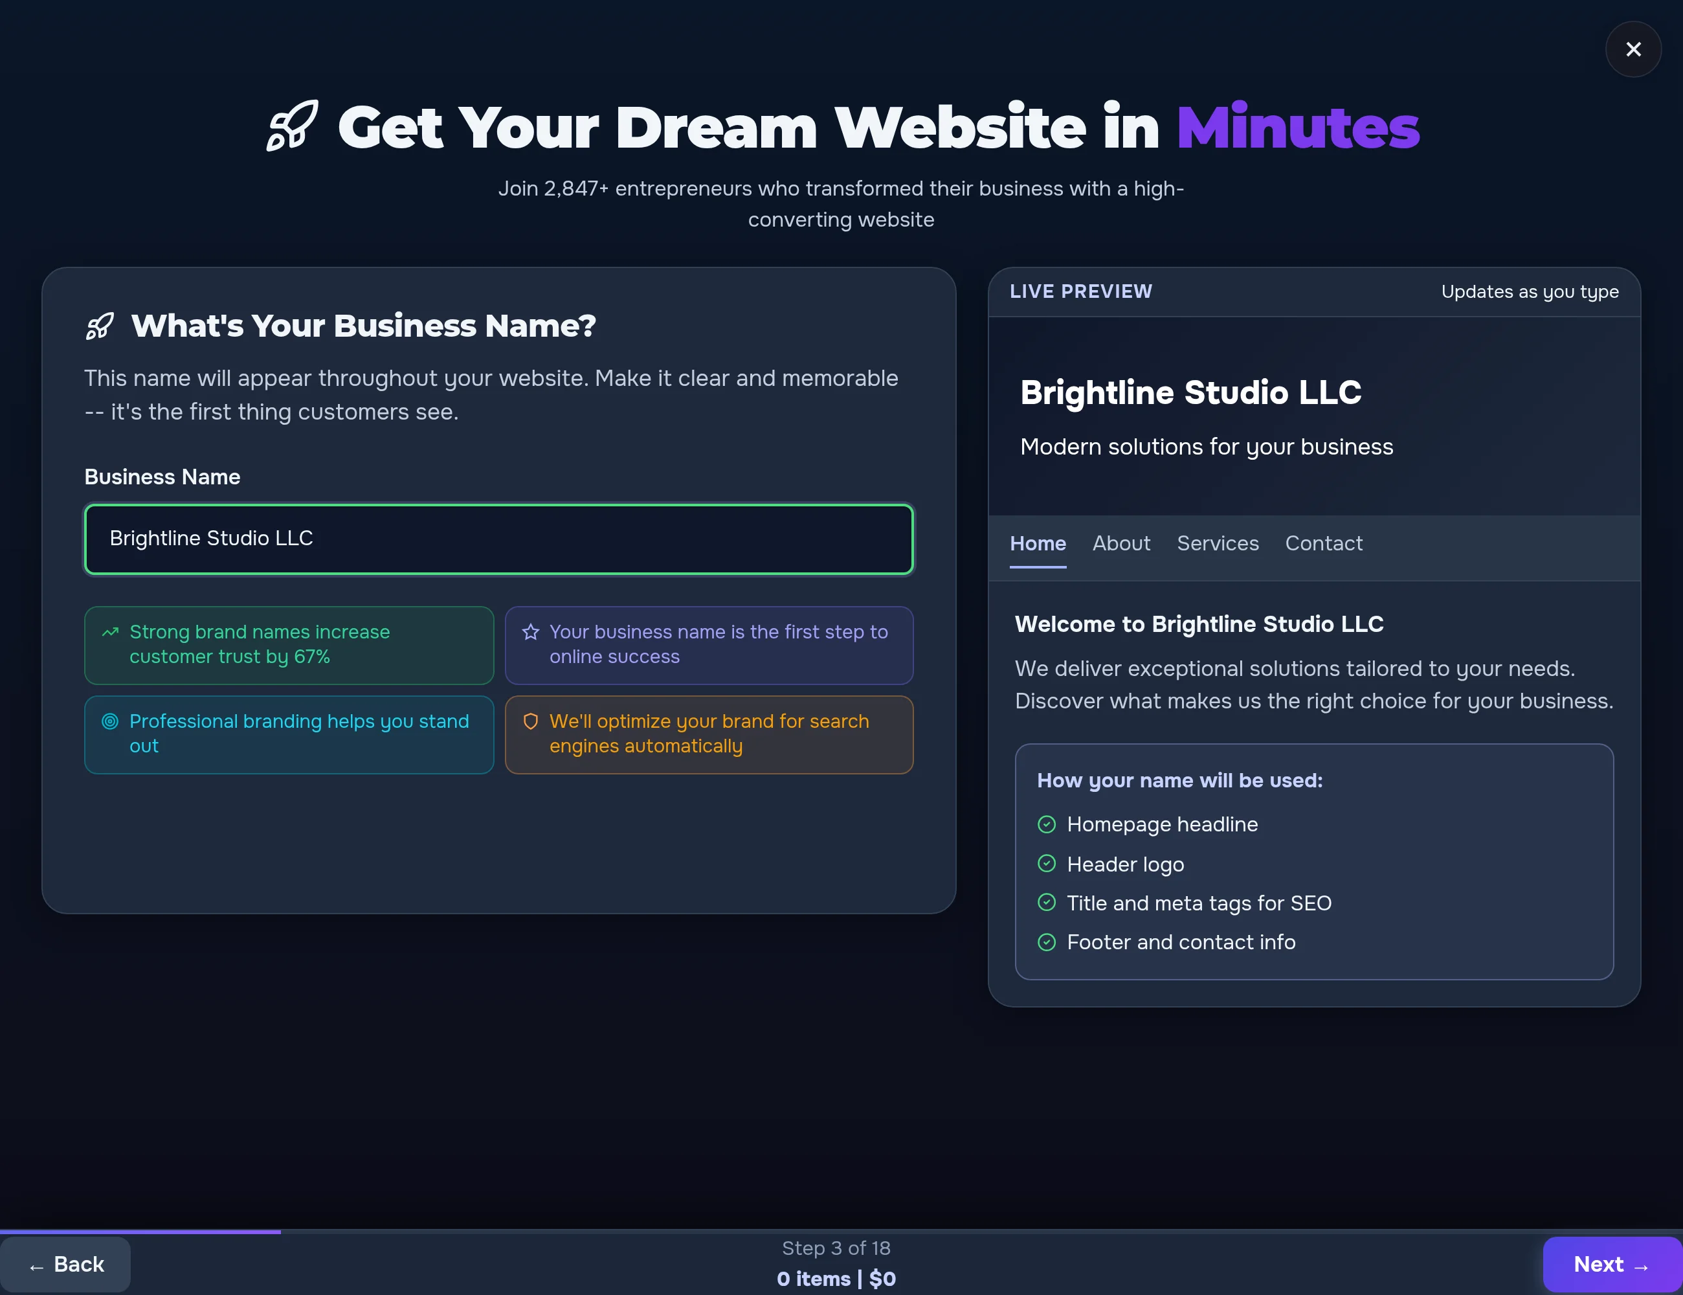Click the check icon beside Homepage headline
The image size is (1683, 1295).
pos(1047,824)
